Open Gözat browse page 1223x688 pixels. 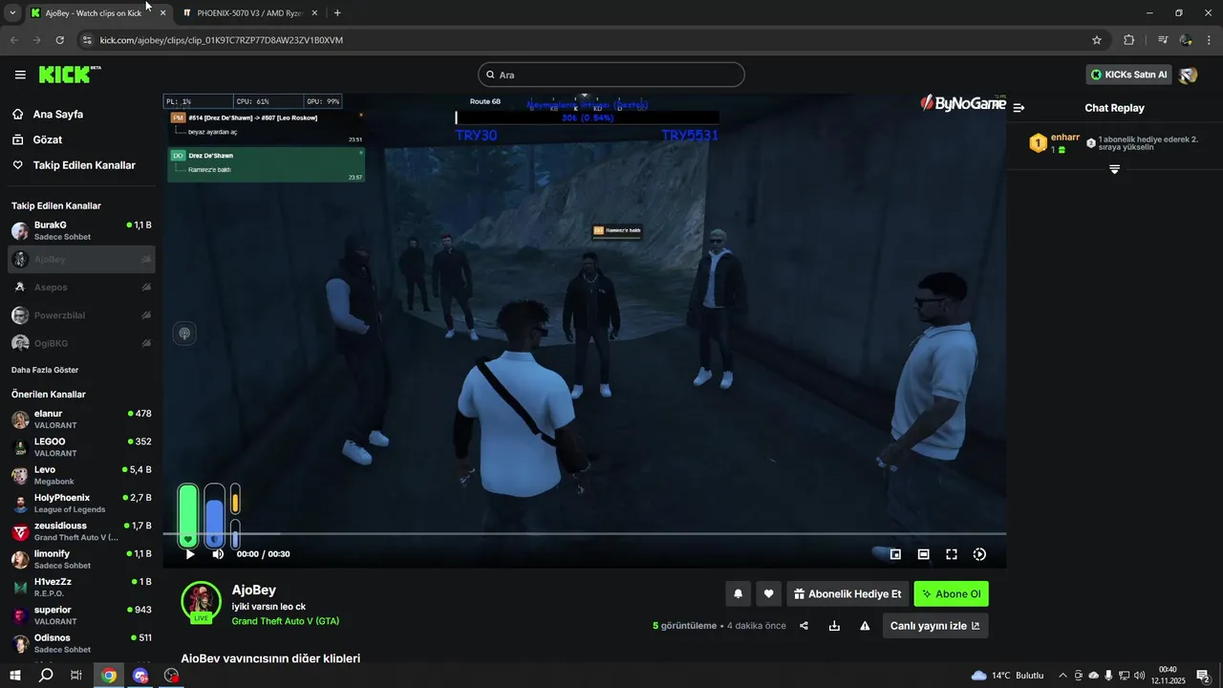tap(48, 140)
